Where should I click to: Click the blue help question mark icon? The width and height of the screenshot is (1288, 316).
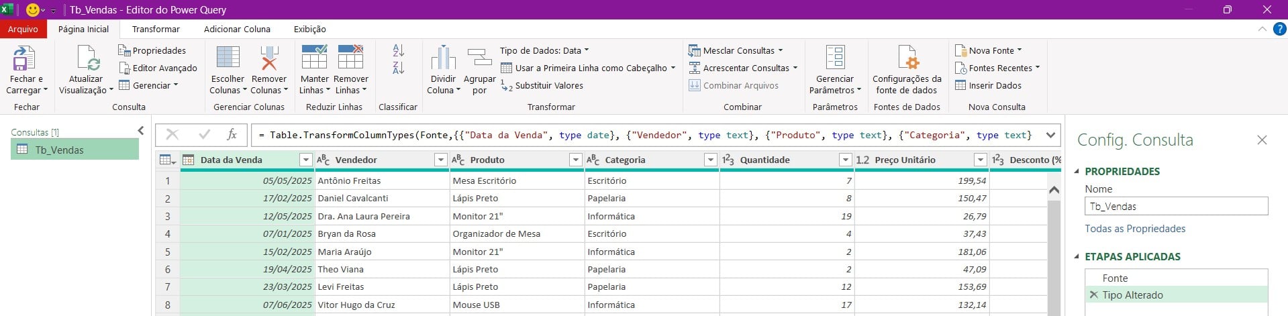tap(1280, 29)
